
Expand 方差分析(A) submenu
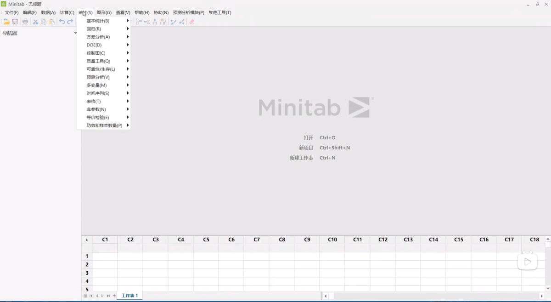click(104, 37)
